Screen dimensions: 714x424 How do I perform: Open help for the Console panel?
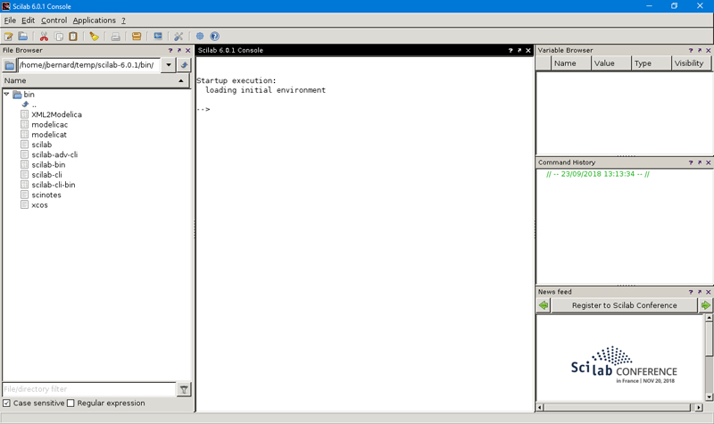[x=511, y=51]
